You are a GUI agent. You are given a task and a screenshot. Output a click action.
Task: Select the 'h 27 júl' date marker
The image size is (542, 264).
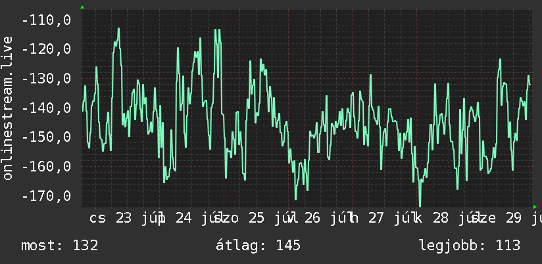pyautogui.click(x=382, y=219)
